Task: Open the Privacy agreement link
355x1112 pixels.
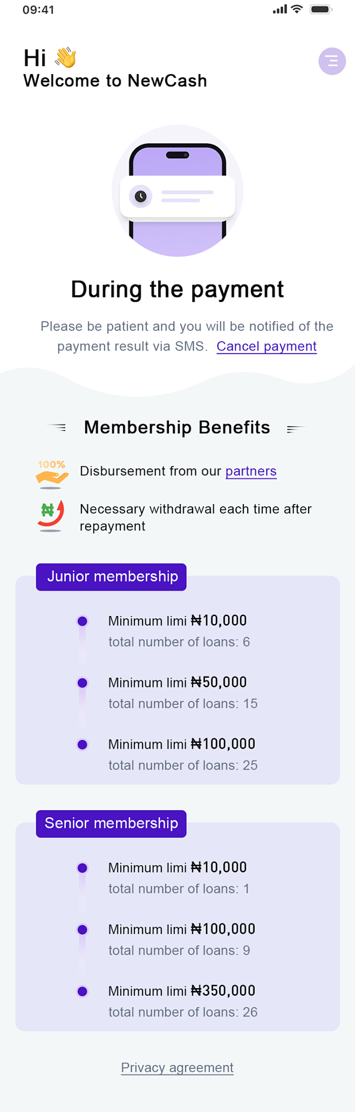Action: coord(177,1067)
